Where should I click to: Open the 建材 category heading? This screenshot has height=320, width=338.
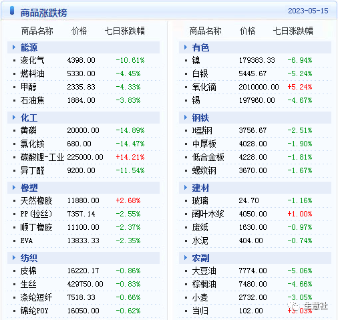(x=200, y=188)
